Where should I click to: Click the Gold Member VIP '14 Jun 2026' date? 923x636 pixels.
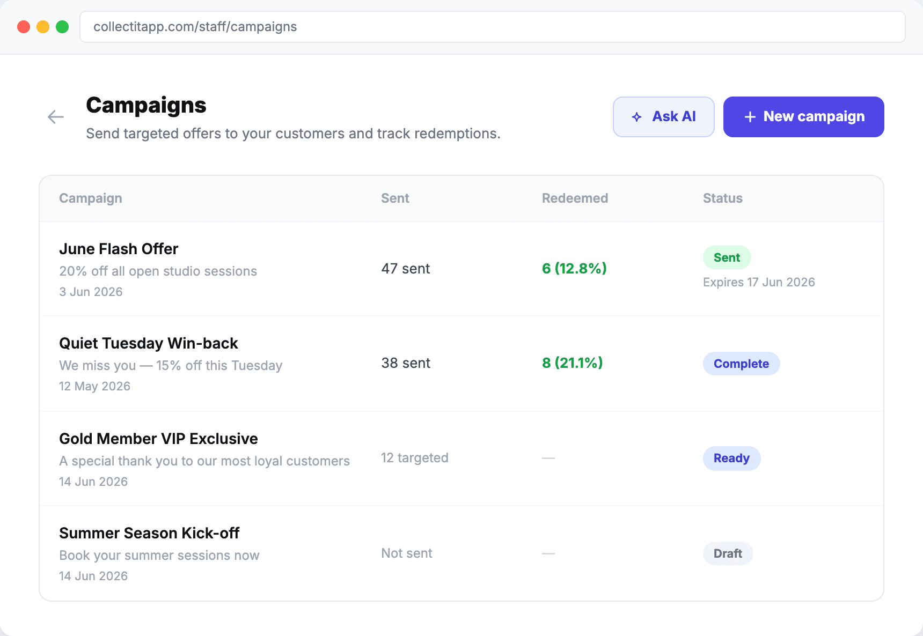click(x=93, y=482)
